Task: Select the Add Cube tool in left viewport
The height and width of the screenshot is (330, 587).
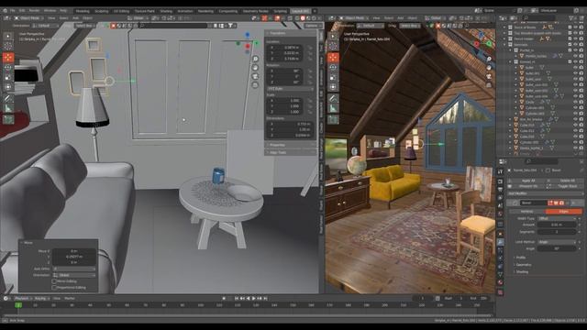Action: tap(8, 120)
